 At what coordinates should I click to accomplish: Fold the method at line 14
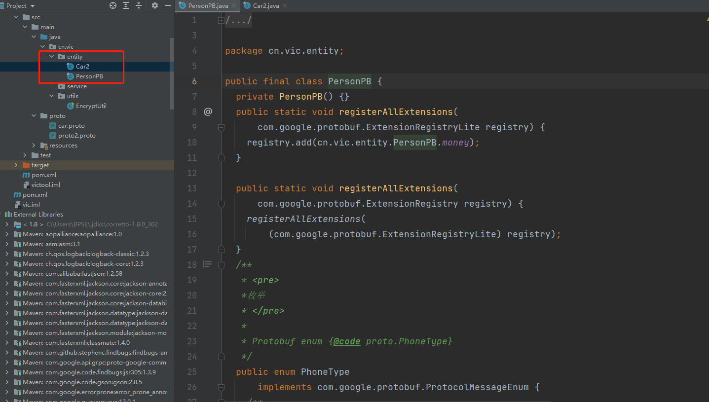pos(221,204)
